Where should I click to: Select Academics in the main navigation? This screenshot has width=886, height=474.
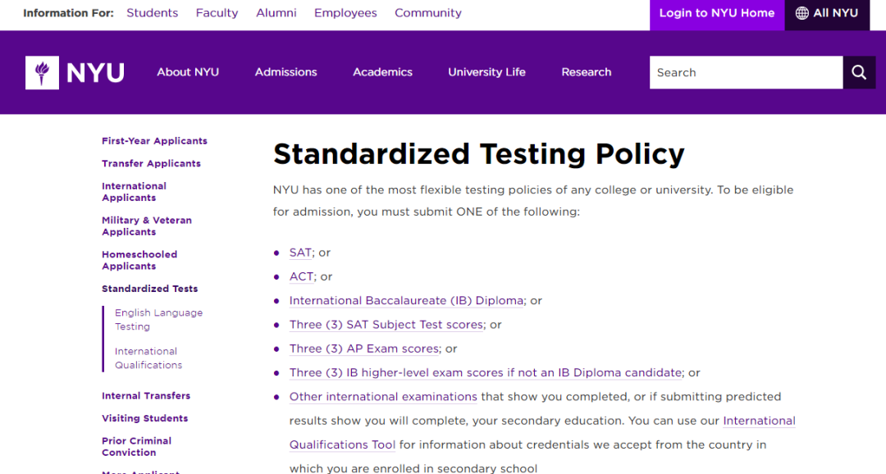point(382,72)
